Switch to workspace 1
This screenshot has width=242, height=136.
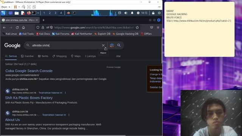(x=44, y=13)
